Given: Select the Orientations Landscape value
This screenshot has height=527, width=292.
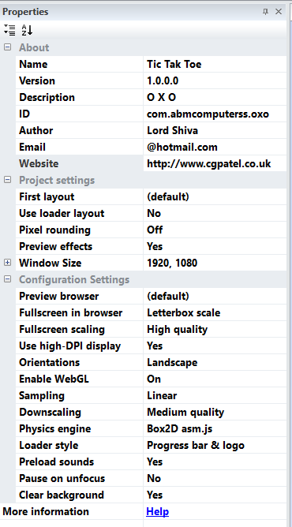Looking at the screenshot, I should pos(215,362).
